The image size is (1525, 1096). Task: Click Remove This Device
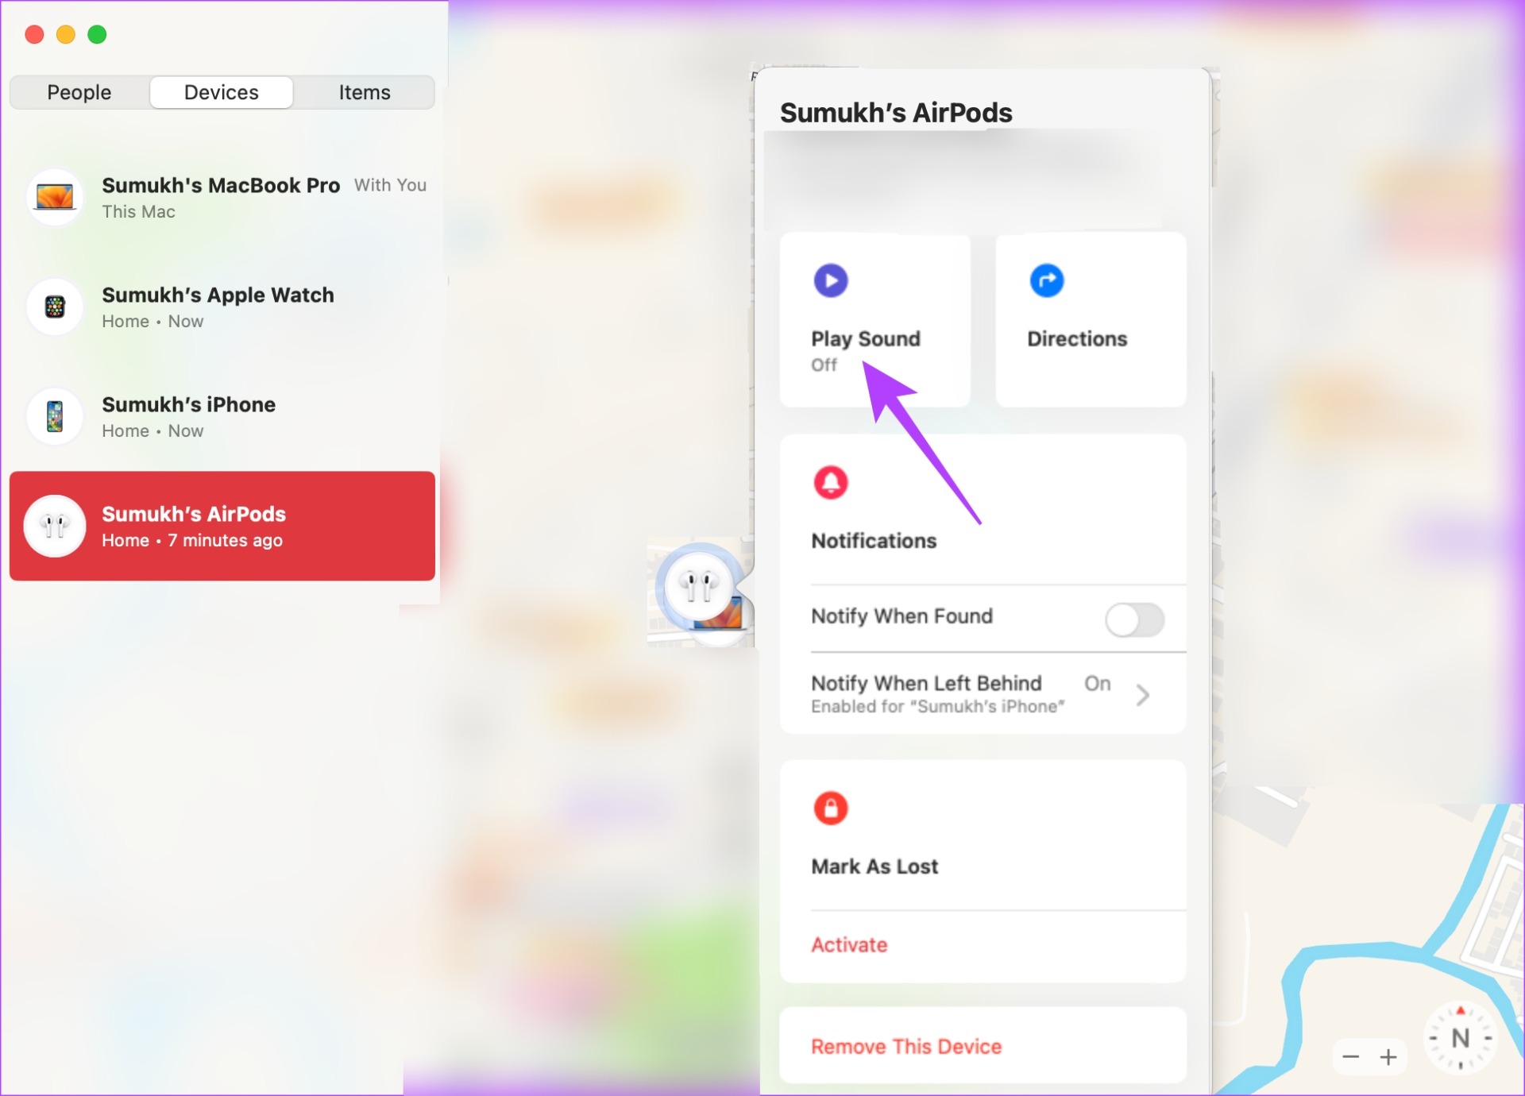[906, 1046]
